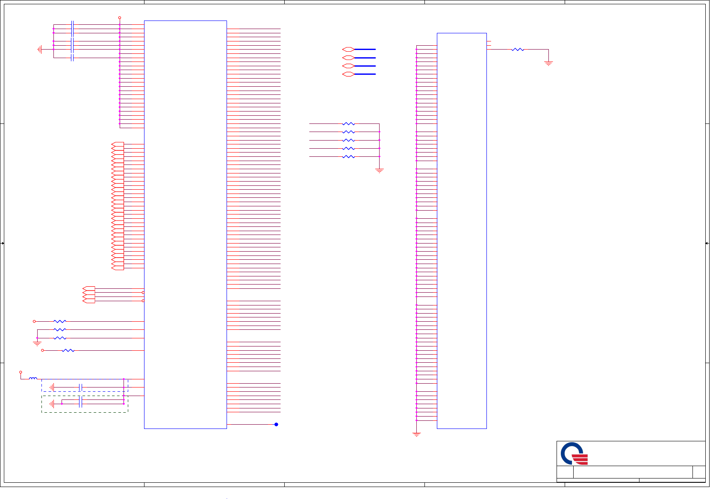
Task: Select the ground symbol below the two paired resistors
Action: [x=37, y=343]
